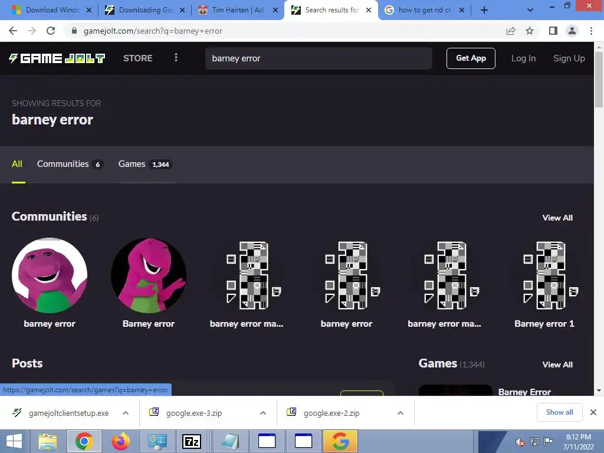This screenshot has width=604, height=453.
Task: Click the barney error search field
Action: tap(319, 58)
